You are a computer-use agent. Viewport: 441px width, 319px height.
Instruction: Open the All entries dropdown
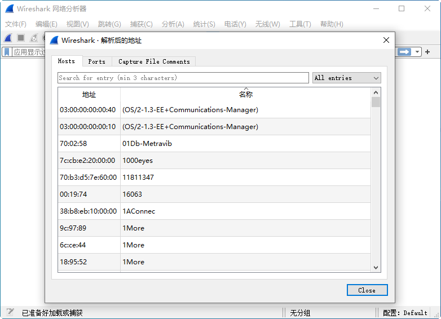[x=346, y=78]
